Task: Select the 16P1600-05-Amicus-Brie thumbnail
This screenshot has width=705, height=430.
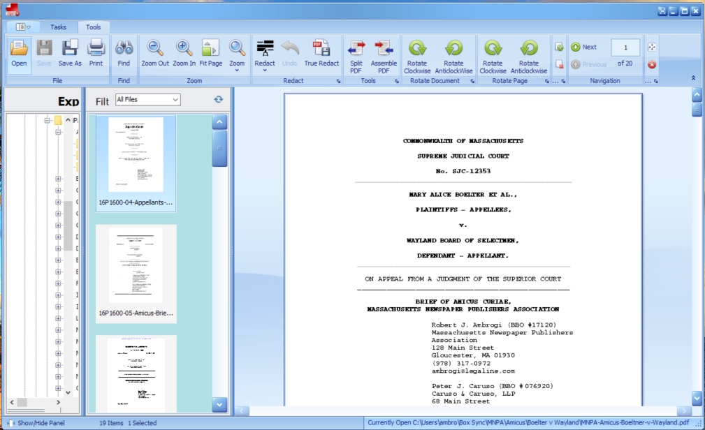Action: point(136,274)
